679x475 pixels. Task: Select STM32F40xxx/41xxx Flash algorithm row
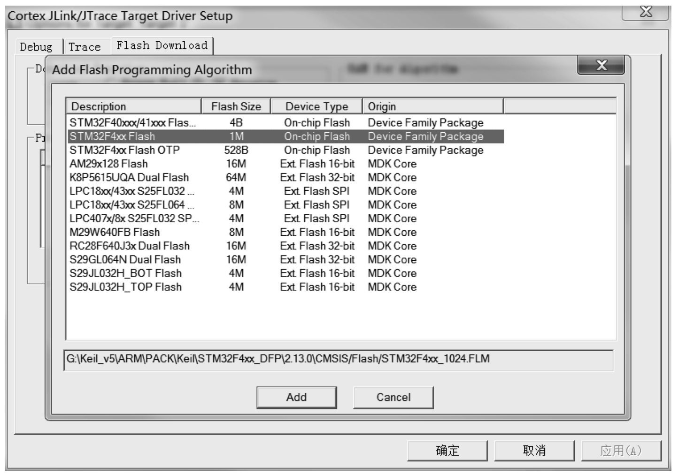pos(132,123)
